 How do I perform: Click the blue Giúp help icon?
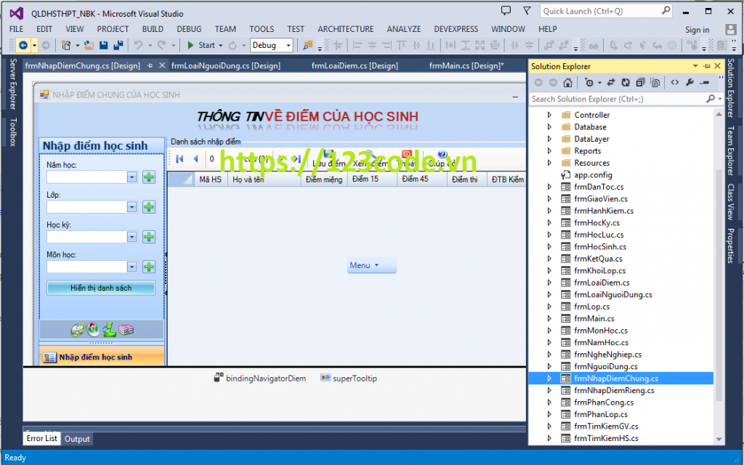[442, 153]
